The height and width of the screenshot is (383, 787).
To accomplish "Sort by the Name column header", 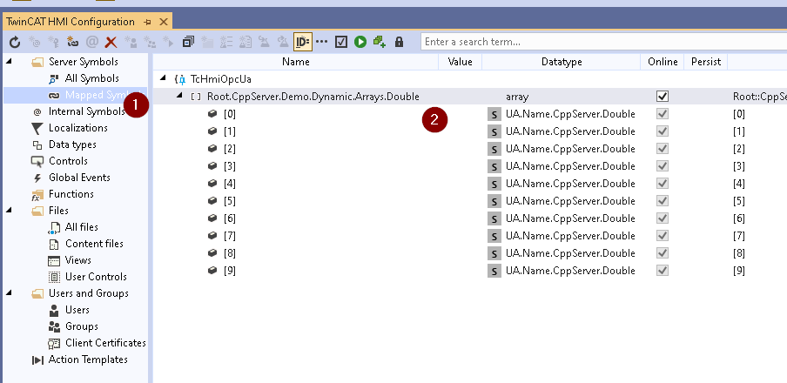I will tap(296, 62).
